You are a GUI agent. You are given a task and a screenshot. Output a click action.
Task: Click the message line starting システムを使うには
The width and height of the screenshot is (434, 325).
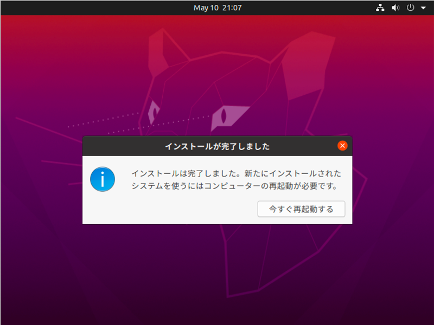(234, 186)
